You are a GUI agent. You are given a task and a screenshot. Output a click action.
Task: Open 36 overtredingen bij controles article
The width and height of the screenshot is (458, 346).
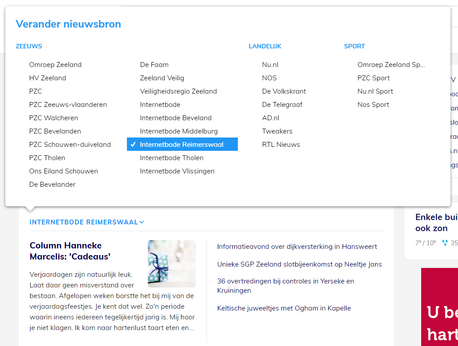(x=286, y=286)
